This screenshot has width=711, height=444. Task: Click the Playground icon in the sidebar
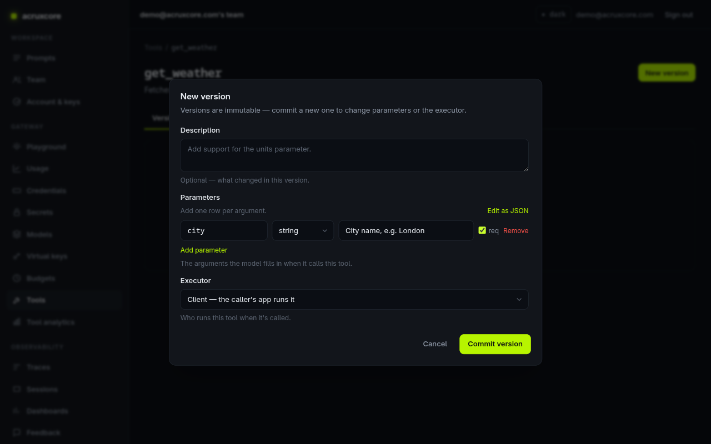click(x=16, y=147)
